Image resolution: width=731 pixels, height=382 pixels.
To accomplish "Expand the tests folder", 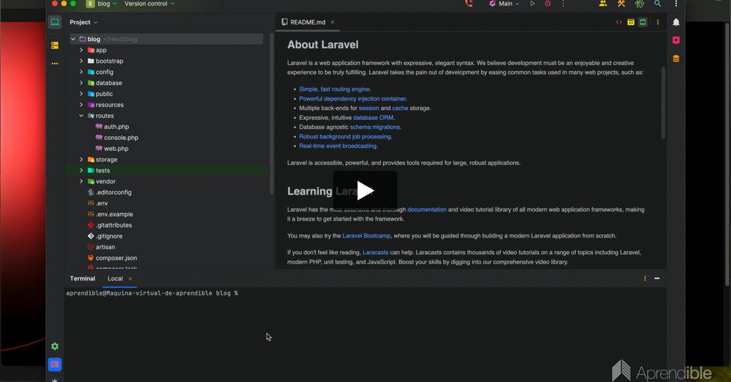I will point(81,170).
